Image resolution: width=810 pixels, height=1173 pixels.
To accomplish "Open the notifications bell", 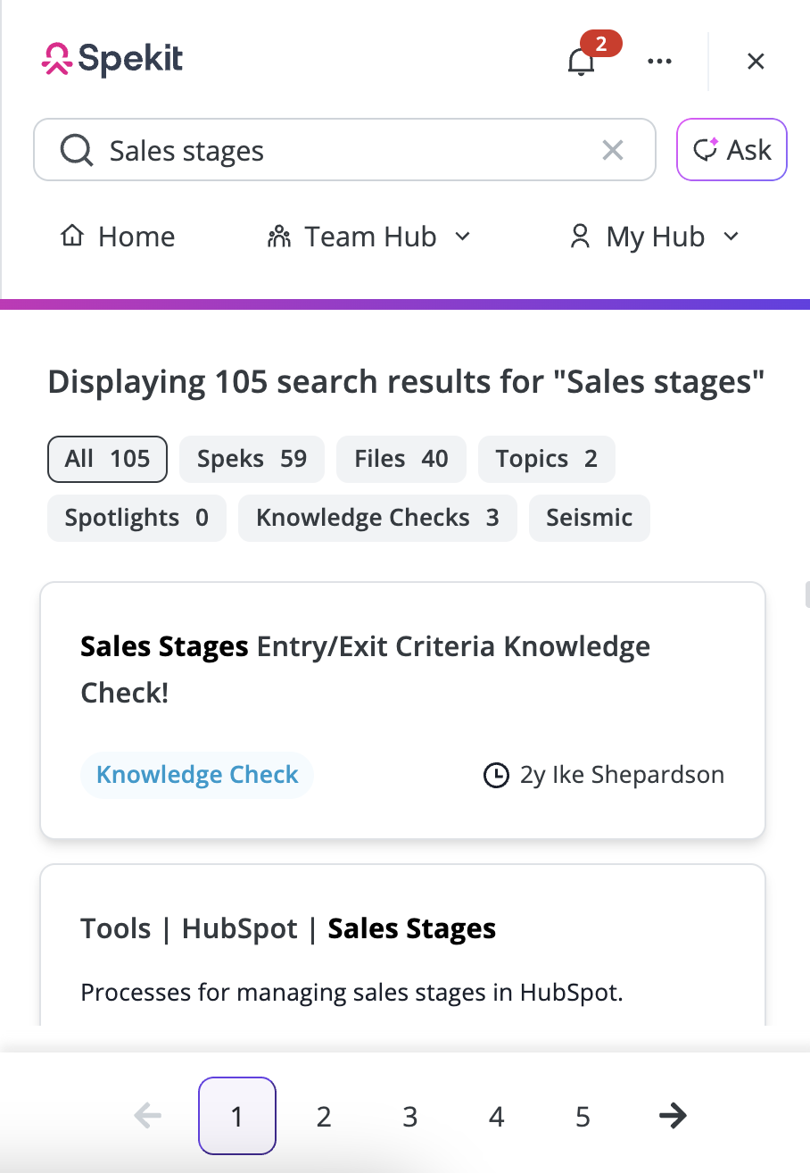I will tap(582, 61).
